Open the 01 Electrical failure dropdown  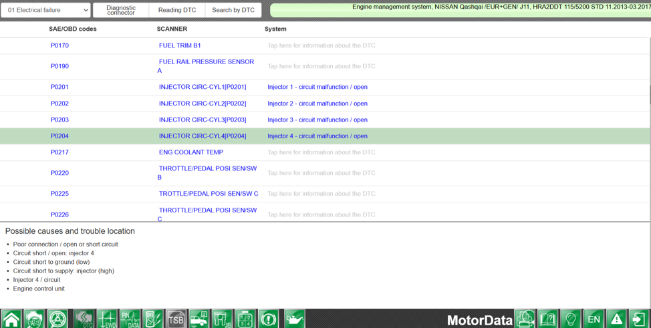pyautogui.click(x=45, y=10)
